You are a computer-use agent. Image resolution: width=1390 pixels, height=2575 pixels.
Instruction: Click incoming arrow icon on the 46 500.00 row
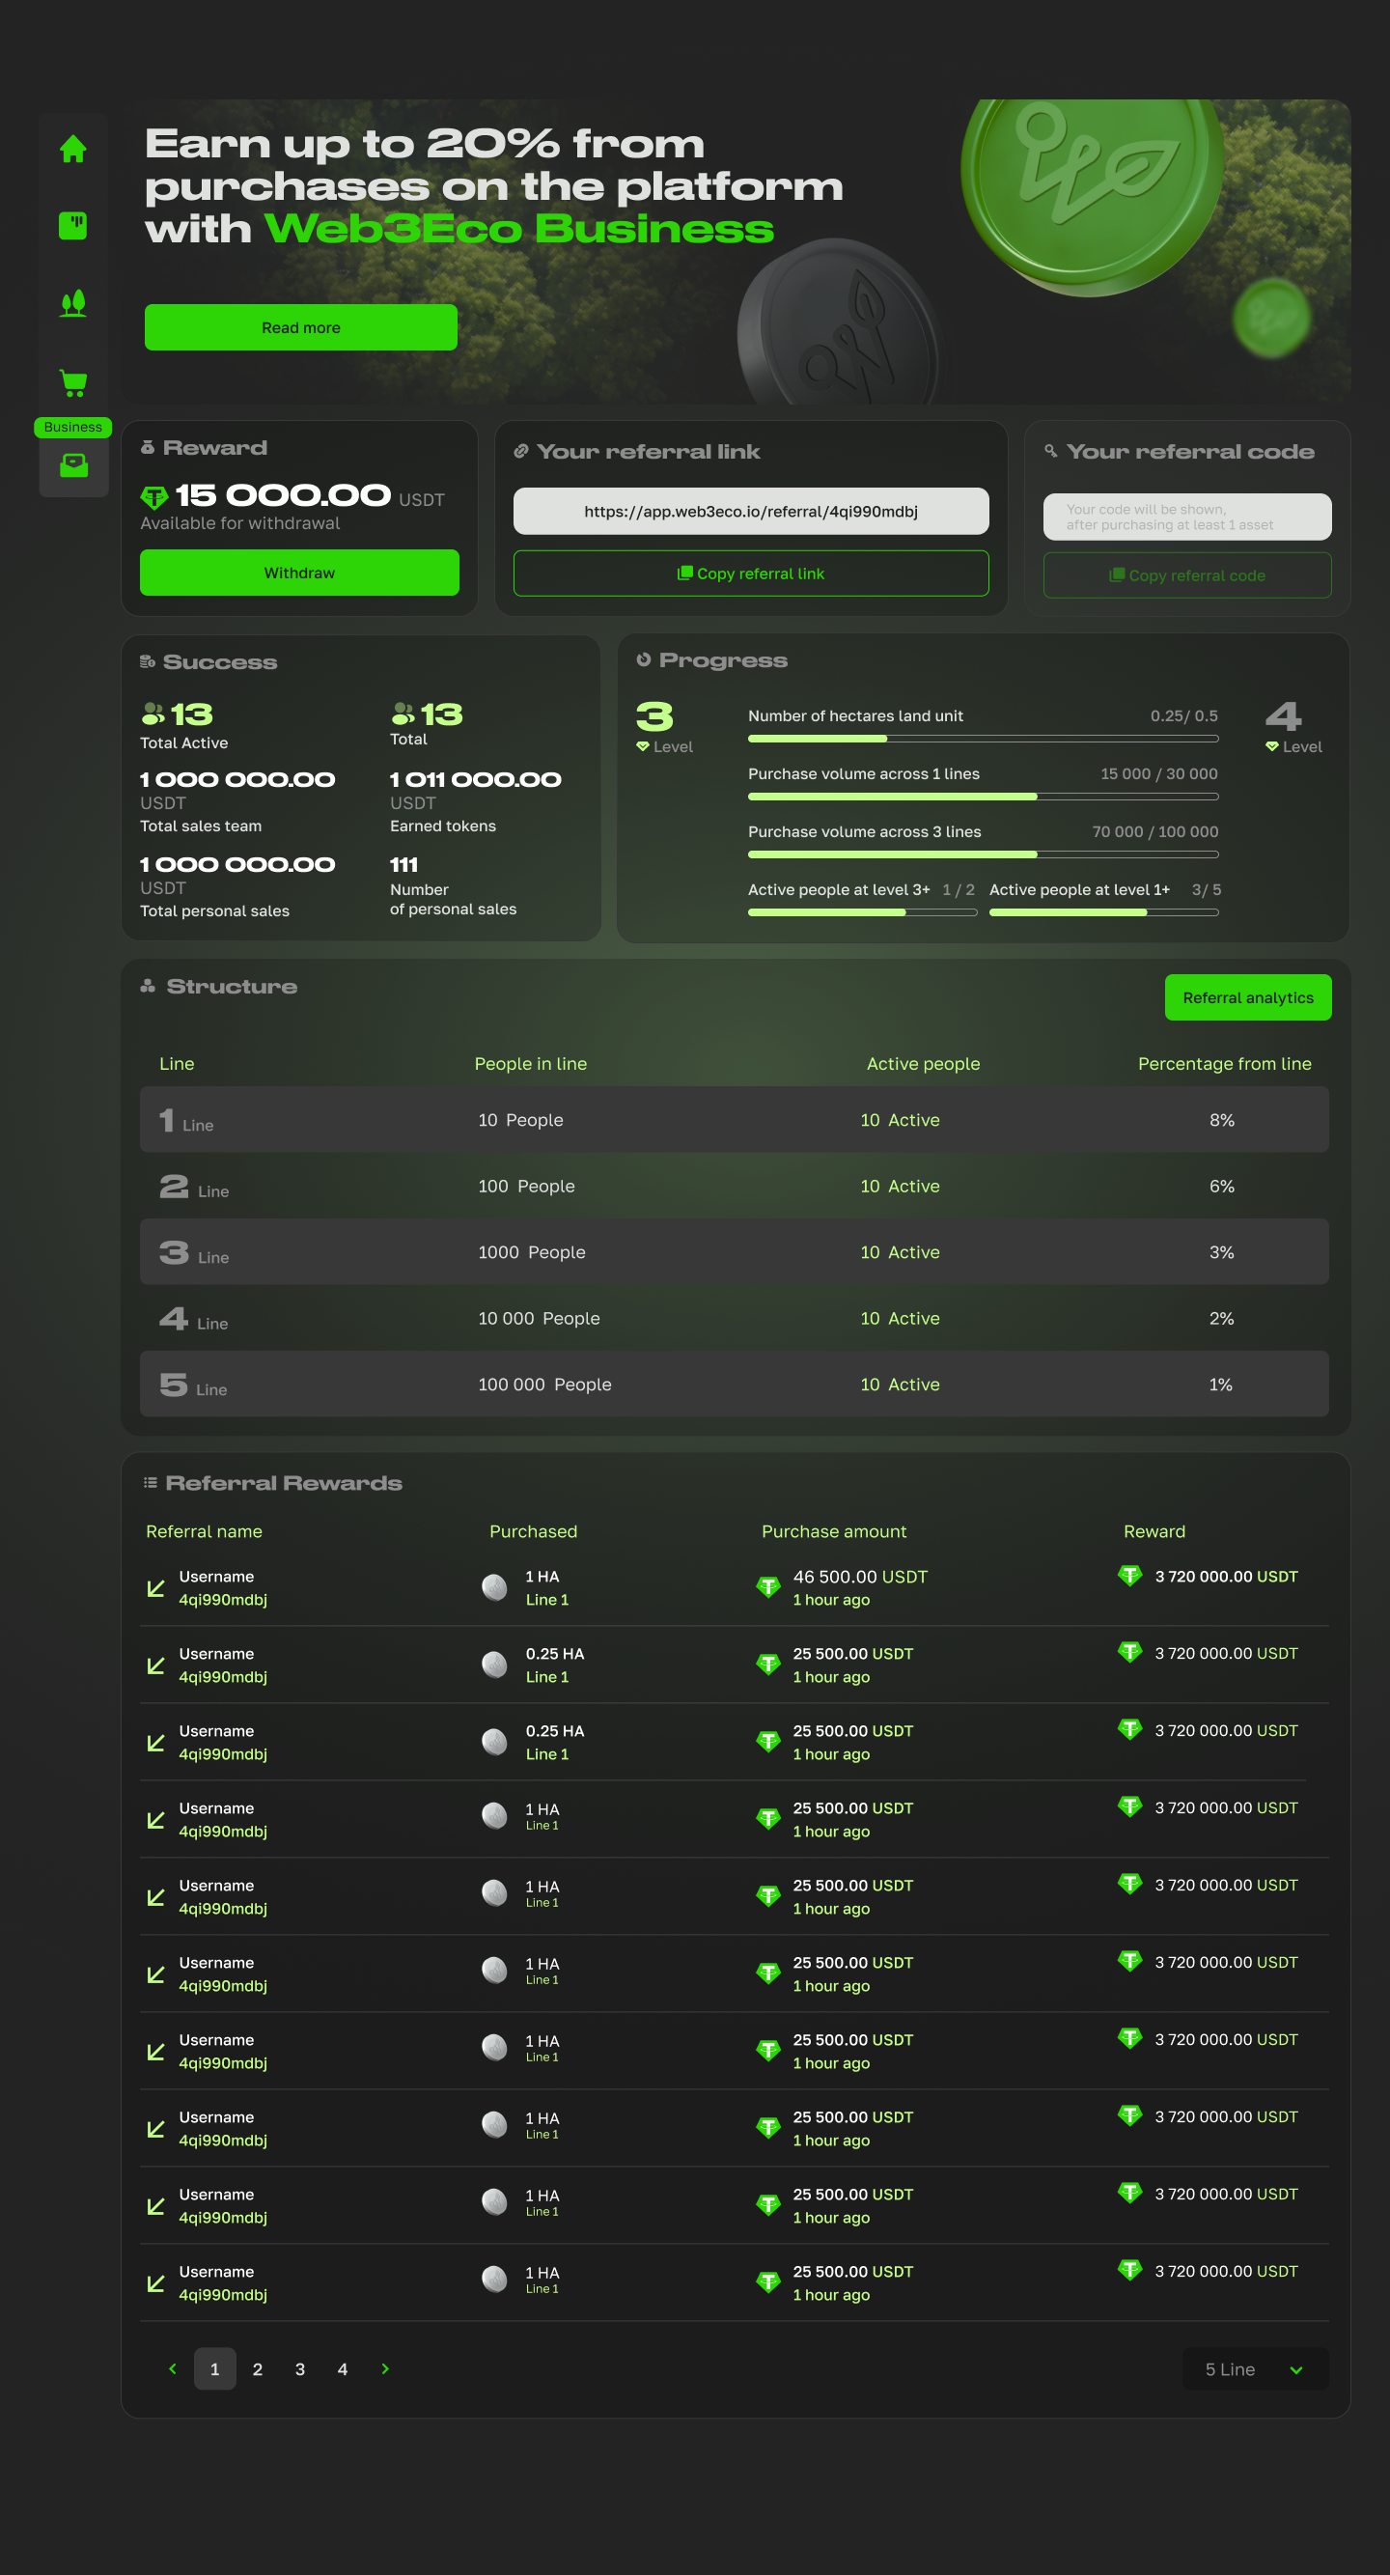coord(155,1588)
